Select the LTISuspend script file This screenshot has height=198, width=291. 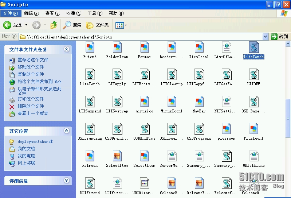[x=90, y=104]
